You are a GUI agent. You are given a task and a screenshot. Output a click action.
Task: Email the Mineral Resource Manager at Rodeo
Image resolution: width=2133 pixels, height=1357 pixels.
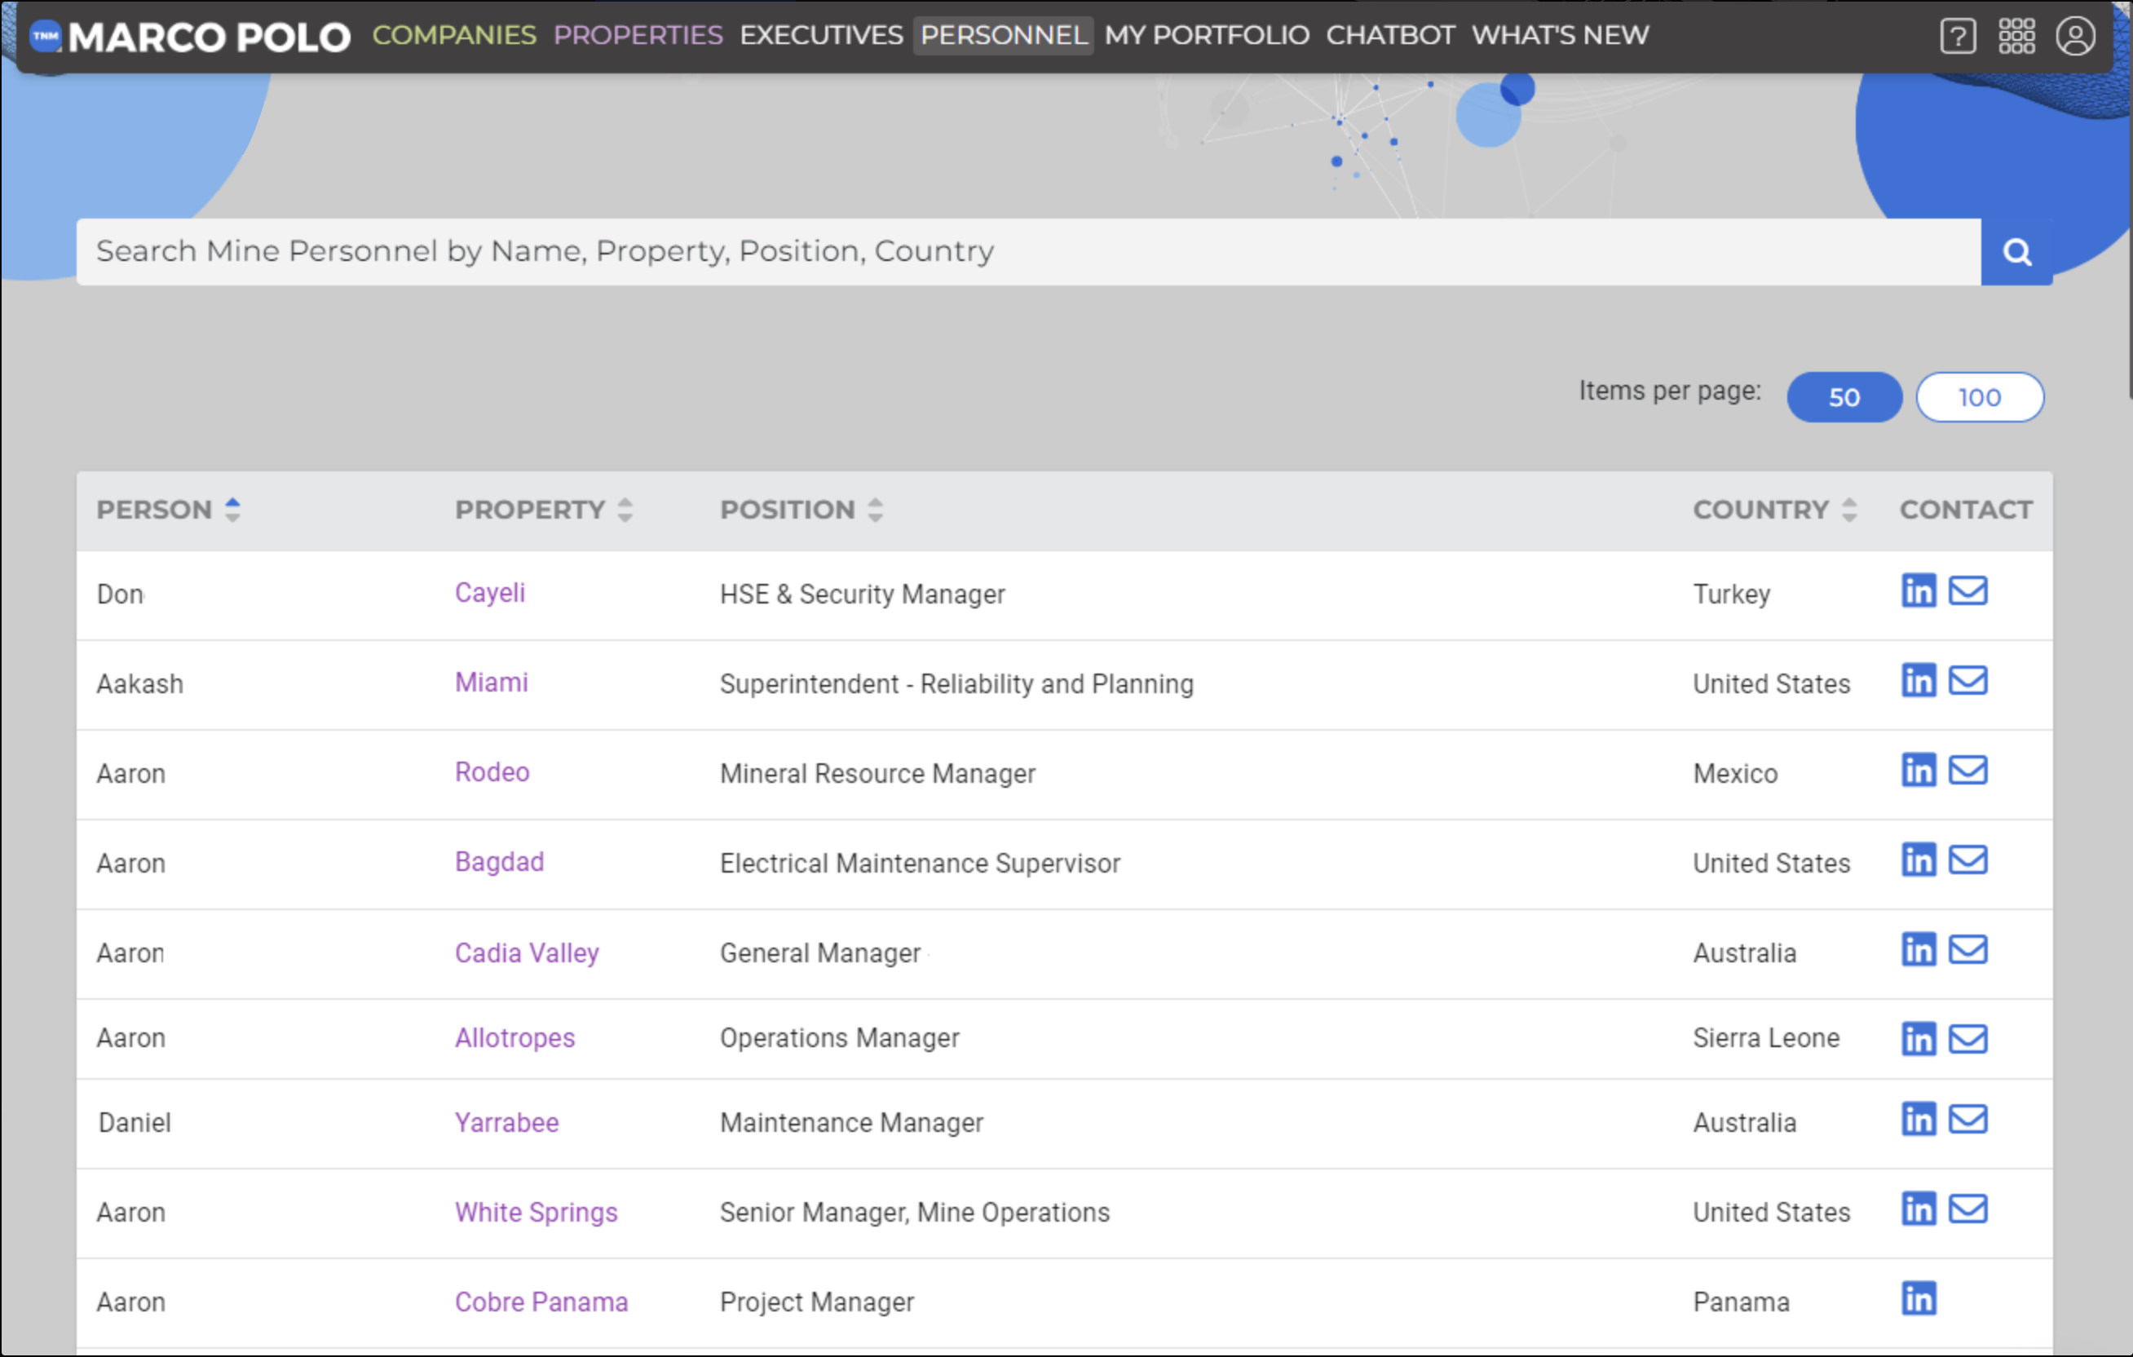(1968, 770)
